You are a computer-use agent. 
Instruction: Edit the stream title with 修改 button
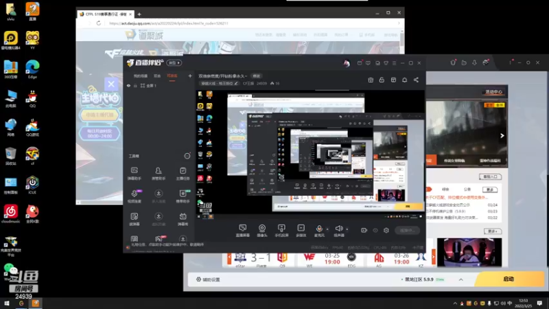(257, 76)
